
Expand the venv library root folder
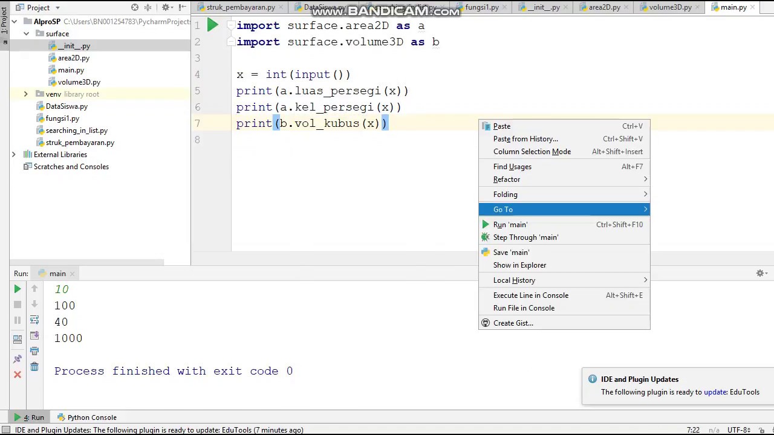(x=26, y=94)
